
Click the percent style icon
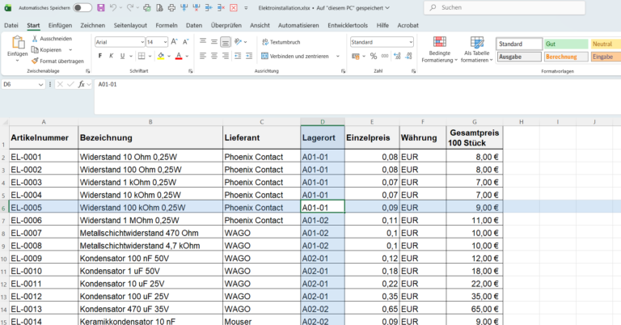point(374,57)
